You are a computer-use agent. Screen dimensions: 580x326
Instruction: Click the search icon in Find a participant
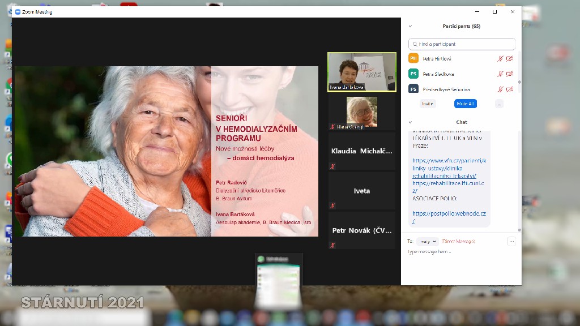tap(415, 44)
